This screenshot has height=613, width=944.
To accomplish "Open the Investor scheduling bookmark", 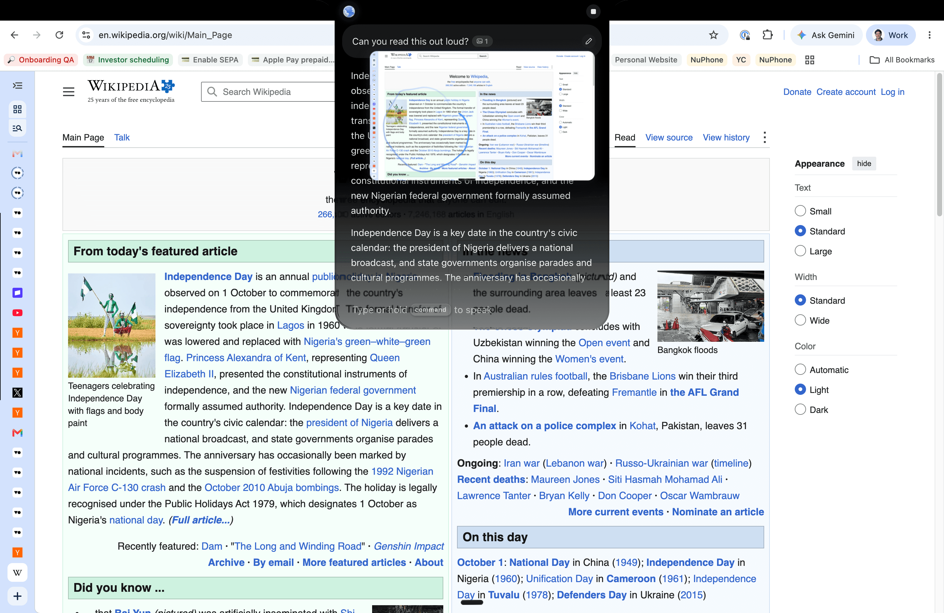I will (128, 60).
